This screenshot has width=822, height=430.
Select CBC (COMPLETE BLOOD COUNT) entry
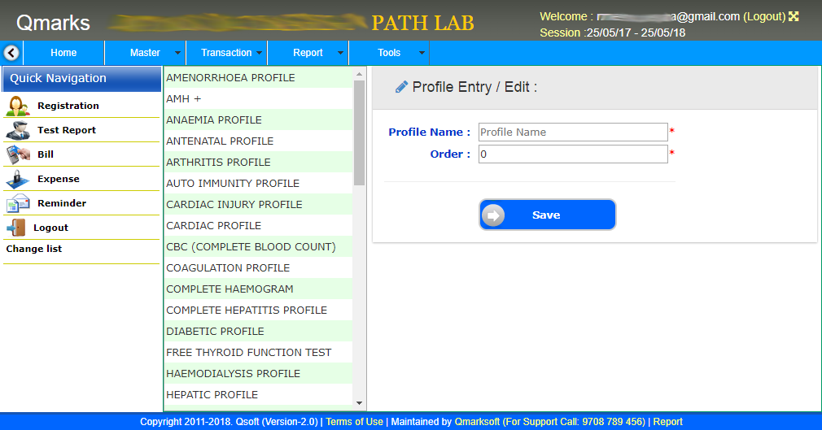click(259, 246)
